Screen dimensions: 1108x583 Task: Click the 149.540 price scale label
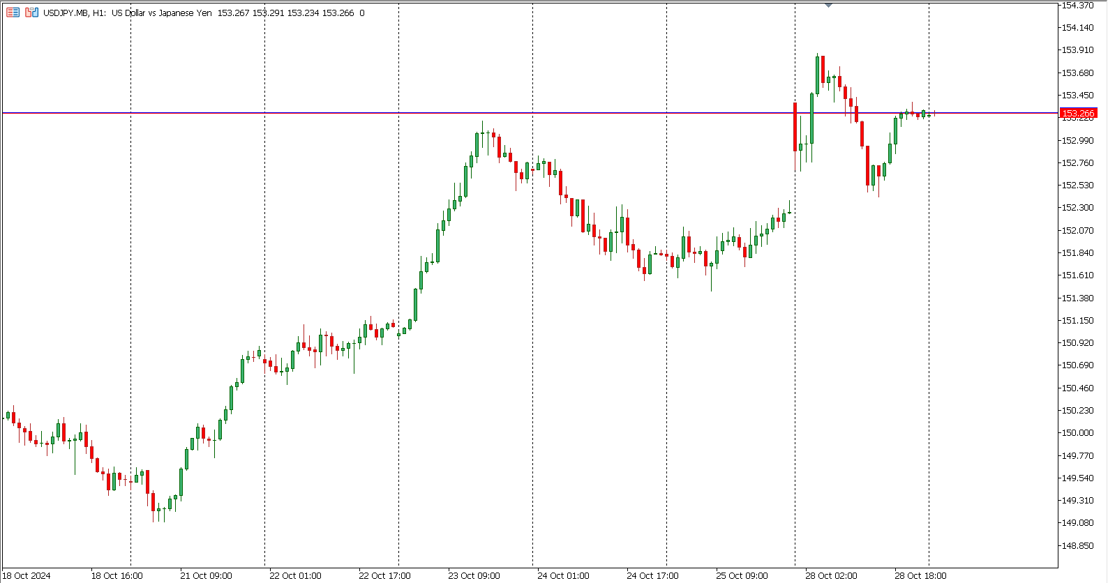click(1078, 478)
